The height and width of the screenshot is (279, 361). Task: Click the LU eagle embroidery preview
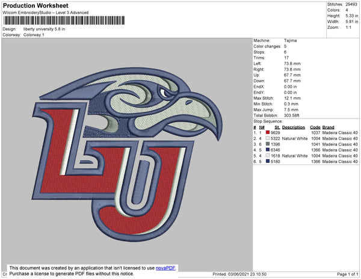(x=128, y=154)
